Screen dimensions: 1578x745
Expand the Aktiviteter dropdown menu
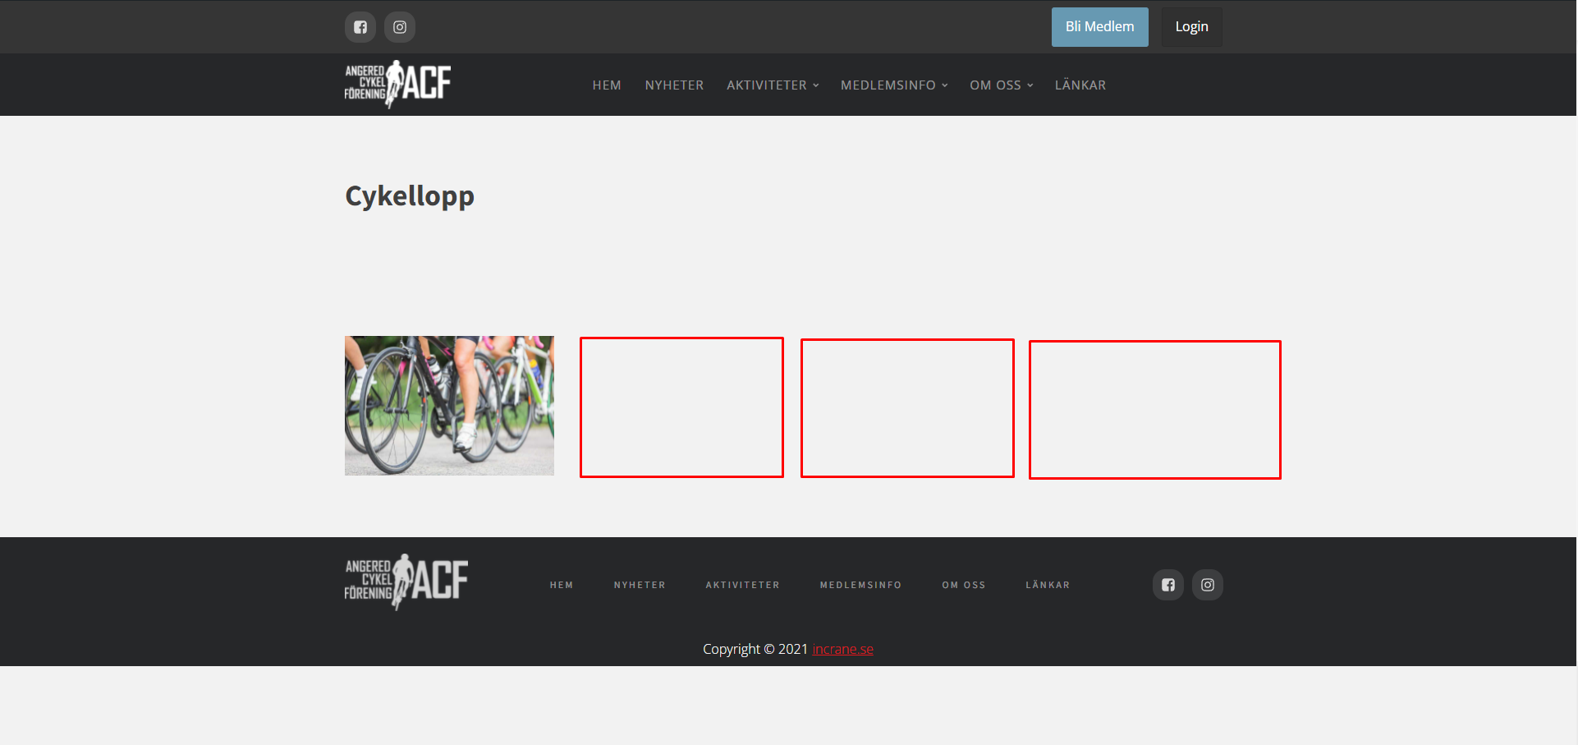(773, 85)
